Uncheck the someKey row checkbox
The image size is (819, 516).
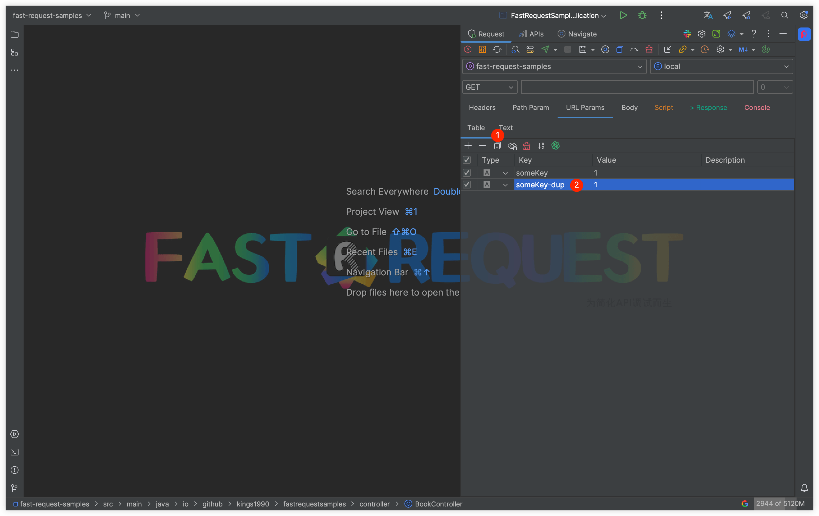[x=467, y=173]
